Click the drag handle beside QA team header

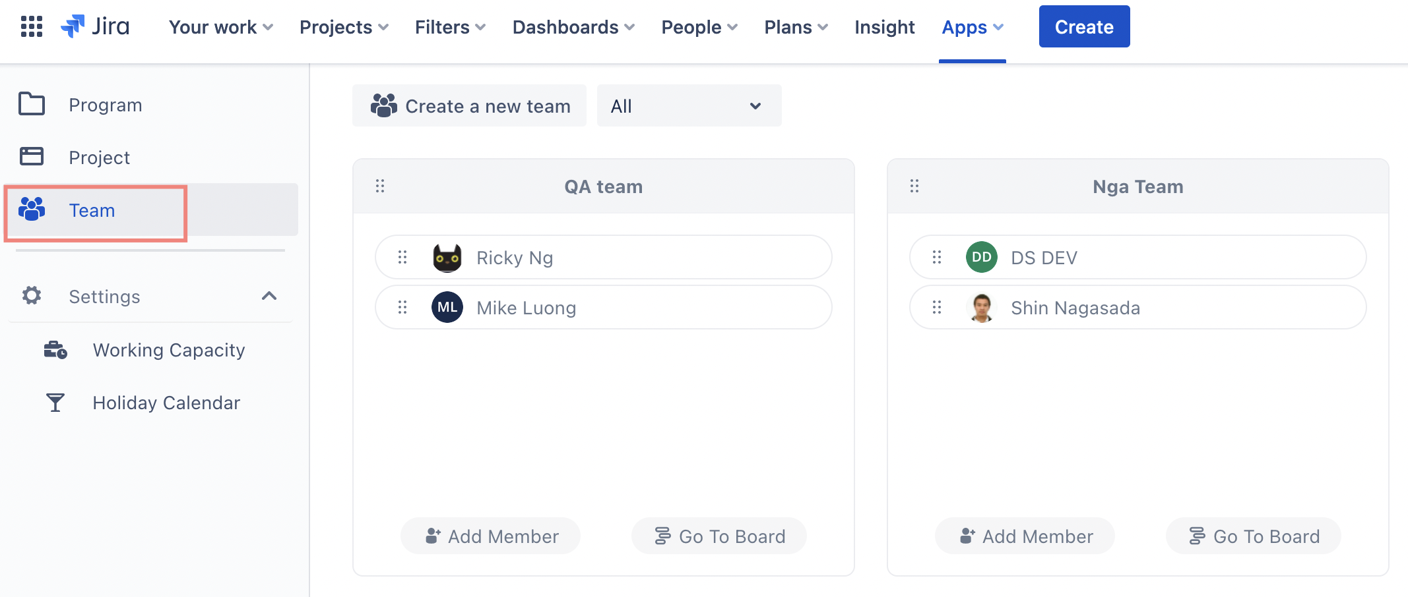[x=380, y=186]
